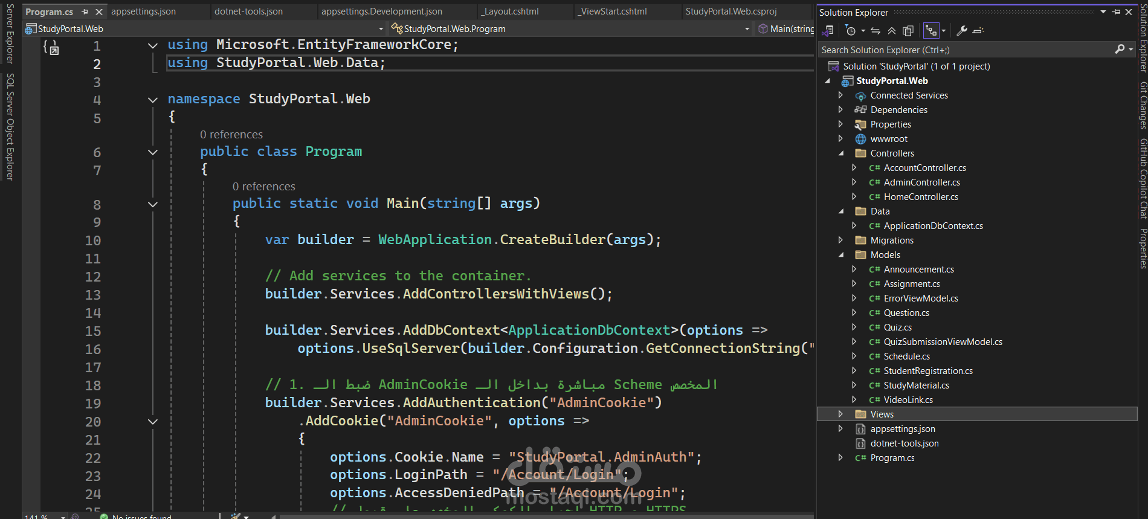The width and height of the screenshot is (1148, 519).
Task: Toggle auto-hide pin for Solution Explorer
Action: point(1116,12)
